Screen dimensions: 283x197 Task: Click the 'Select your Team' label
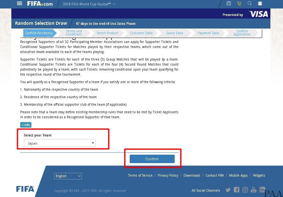(37, 135)
